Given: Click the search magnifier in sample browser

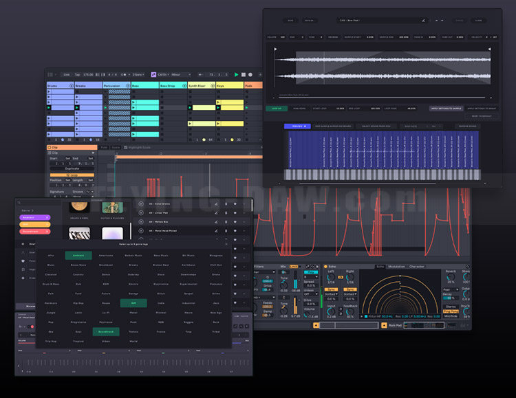Looking at the screenshot, I should point(19,202).
